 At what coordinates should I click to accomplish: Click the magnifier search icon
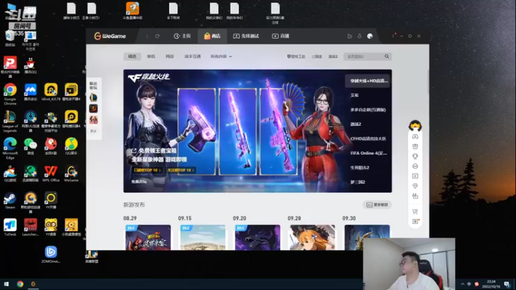click(x=386, y=57)
